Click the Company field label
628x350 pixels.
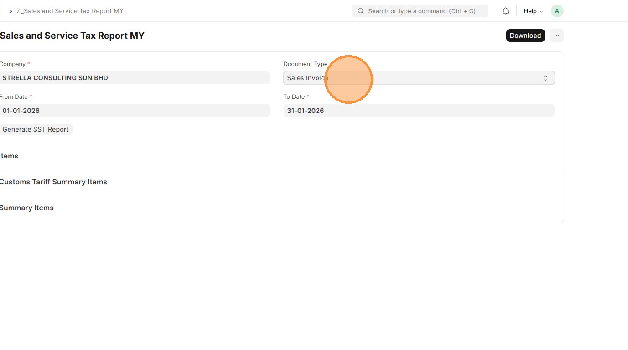[13, 64]
